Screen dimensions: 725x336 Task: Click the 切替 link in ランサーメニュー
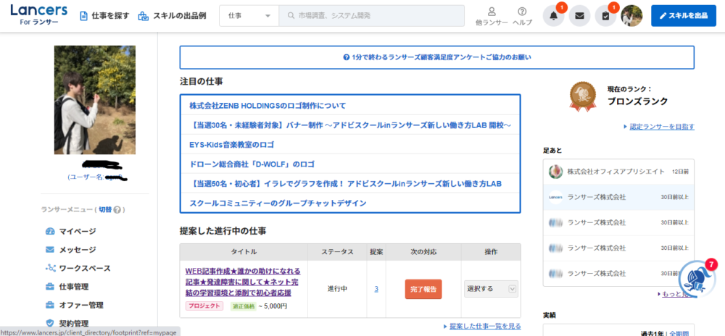pos(105,209)
